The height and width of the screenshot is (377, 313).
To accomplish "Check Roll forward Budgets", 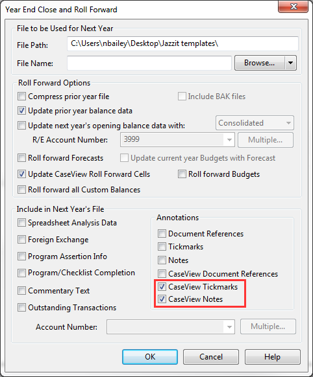I will [x=182, y=174].
